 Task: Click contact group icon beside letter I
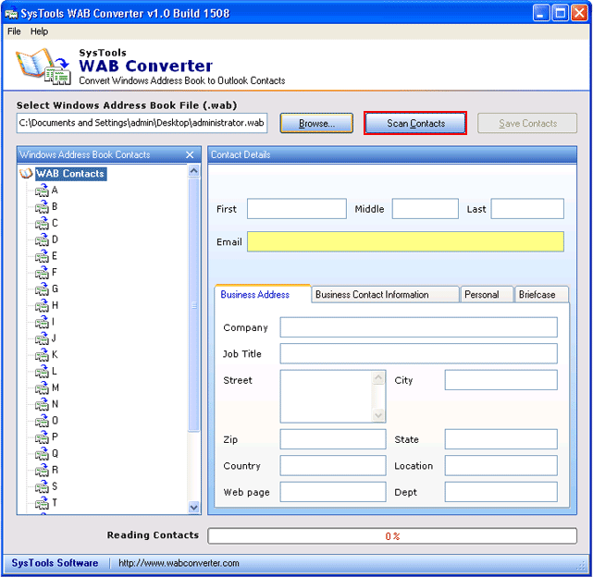42,322
